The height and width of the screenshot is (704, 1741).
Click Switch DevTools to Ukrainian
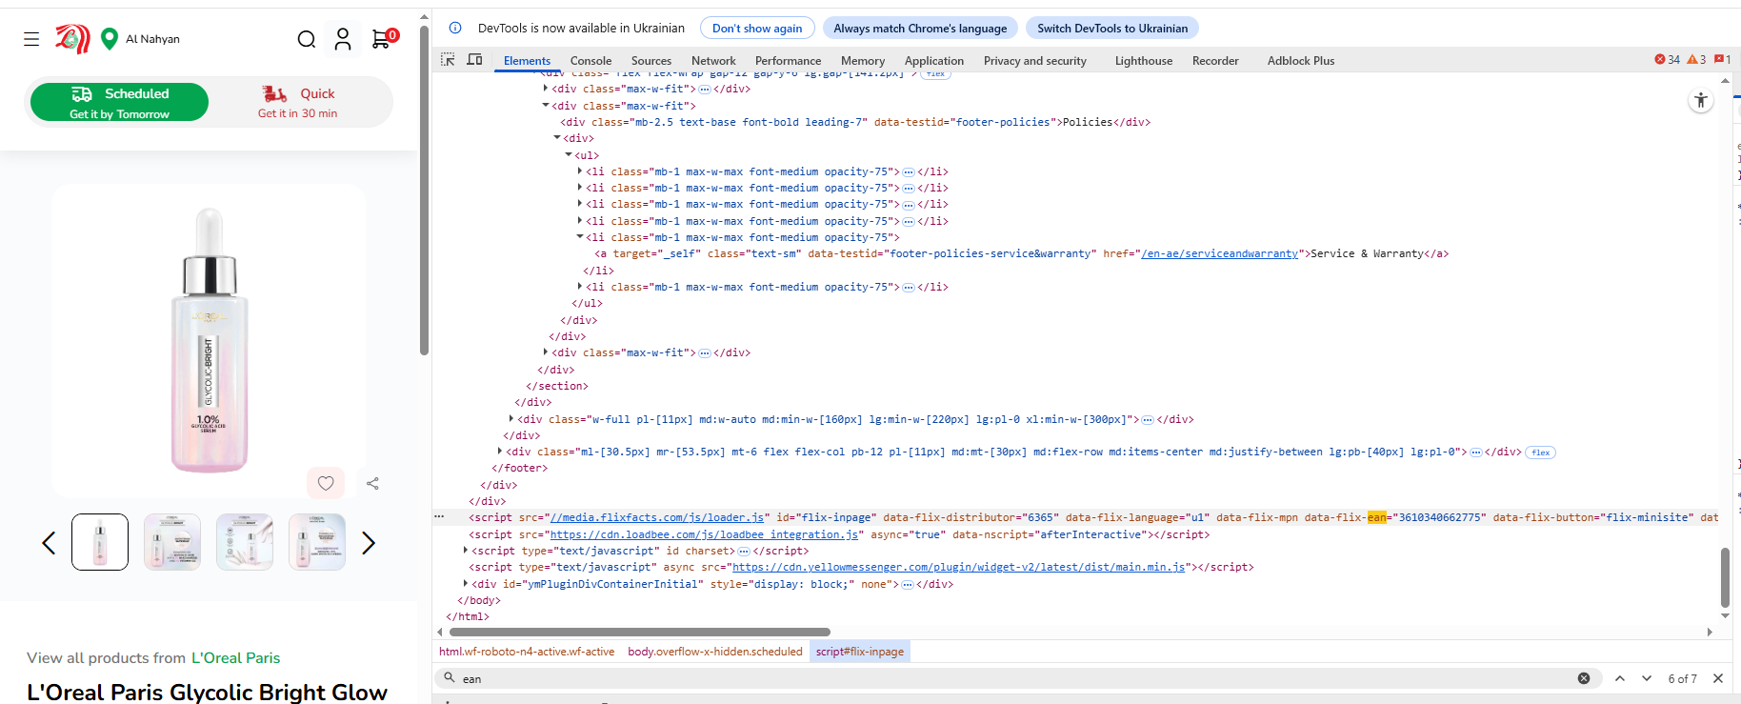(1112, 28)
